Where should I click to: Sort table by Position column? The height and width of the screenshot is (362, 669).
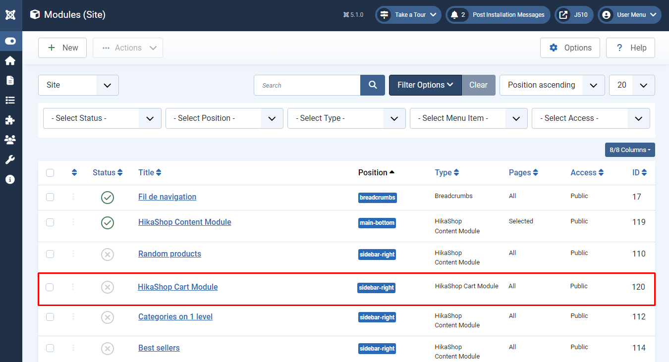[377, 173]
